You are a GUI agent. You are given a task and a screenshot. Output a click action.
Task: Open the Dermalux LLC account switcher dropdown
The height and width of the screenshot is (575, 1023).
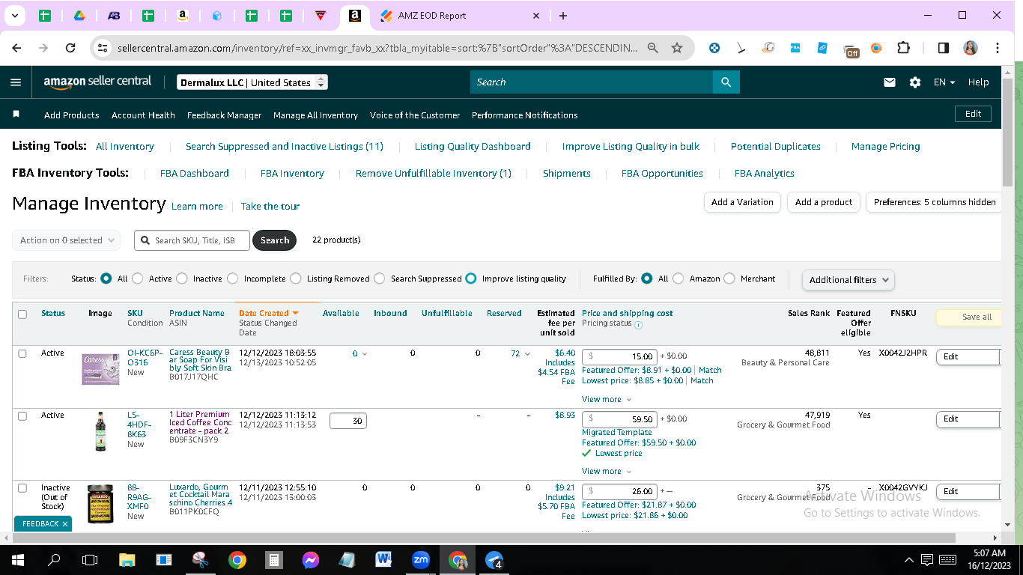(252, 82)
